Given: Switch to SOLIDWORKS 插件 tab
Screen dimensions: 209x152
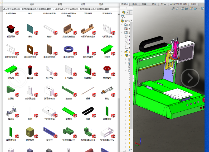Looking at the screenshot, I should point(178,4).
